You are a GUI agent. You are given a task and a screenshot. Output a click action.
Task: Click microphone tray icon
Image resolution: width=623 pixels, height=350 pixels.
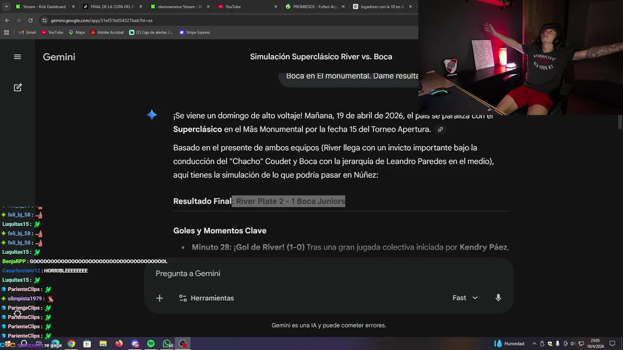(x=558, y=344)
